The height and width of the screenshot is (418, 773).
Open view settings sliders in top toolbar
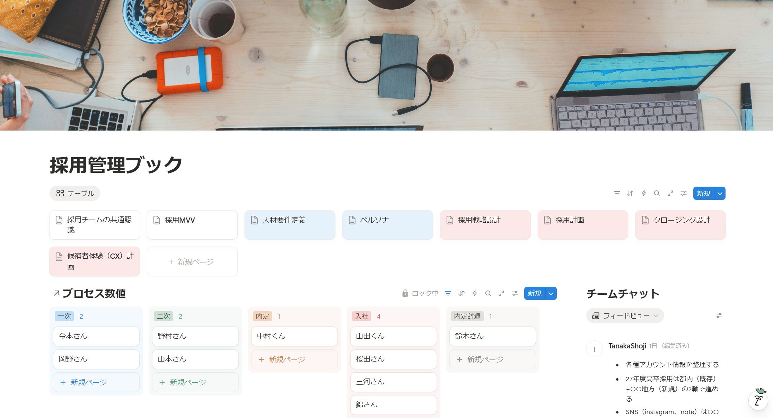[x=683, y=193]
